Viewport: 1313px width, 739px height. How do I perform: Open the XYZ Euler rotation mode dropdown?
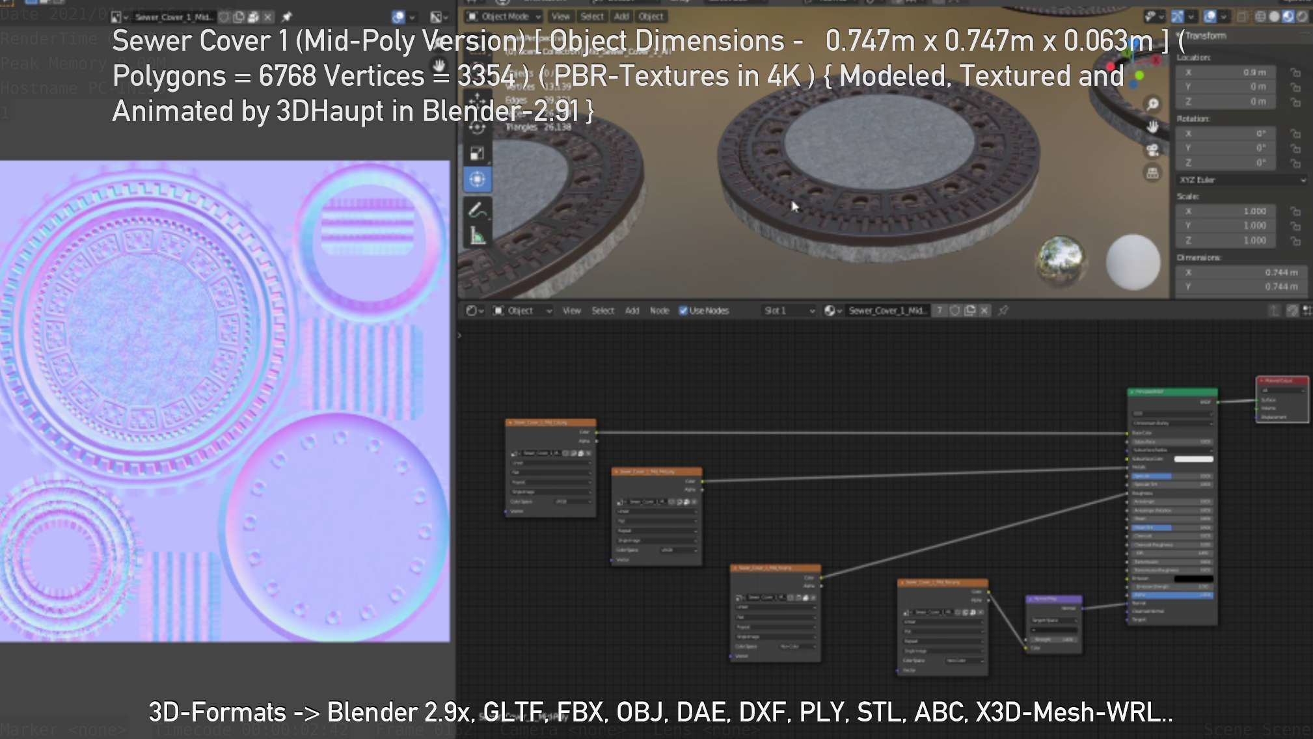(x=1242, y=180)
